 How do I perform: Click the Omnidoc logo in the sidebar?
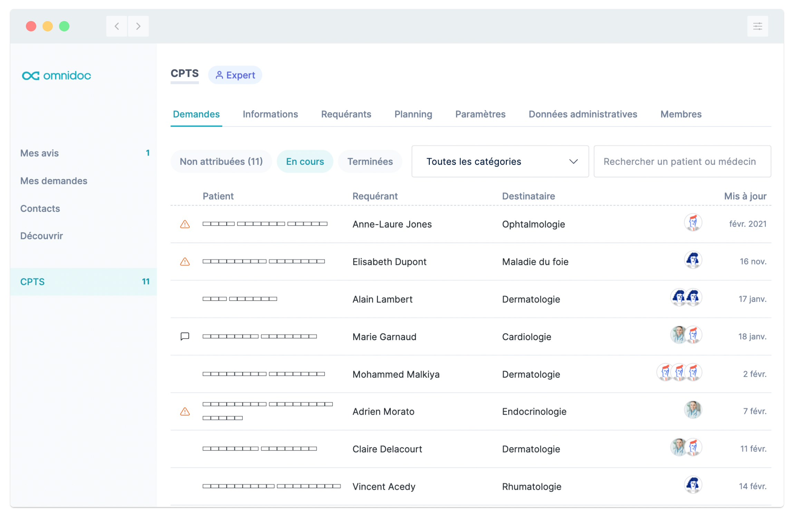point(57,76)
